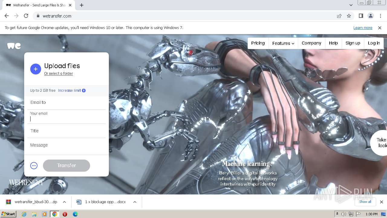Click the Up to 2 GB free text
This screenshot has height=218, width=387.
pyautogui.click(x=43, y=91)
